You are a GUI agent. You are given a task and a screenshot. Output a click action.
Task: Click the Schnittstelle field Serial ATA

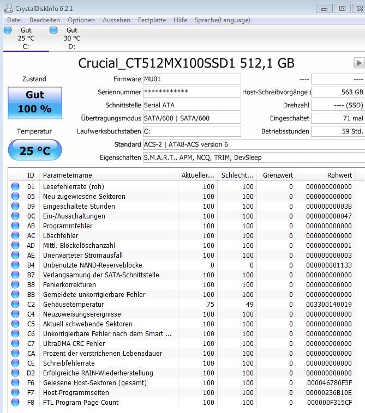(192, 105)
